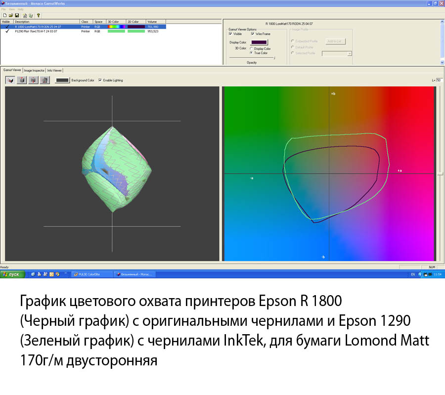445x395 pixels.
Task: Click the rainbow 3D color swatch of R 1800 row
Action: point(116,27)
